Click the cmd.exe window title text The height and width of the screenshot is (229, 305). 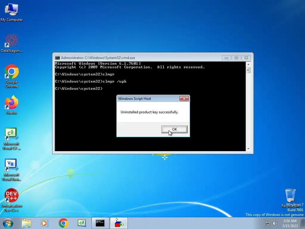point(98,58)
